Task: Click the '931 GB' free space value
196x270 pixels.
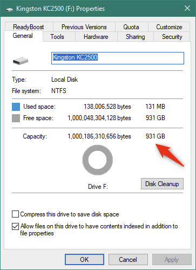Action: pos(156,118)
